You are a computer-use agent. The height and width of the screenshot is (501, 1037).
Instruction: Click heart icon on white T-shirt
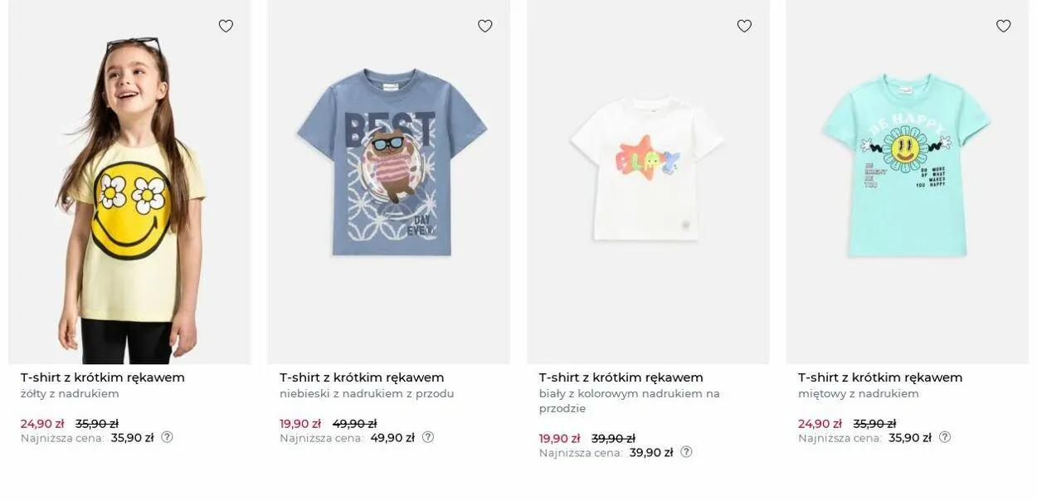(744, 27)
